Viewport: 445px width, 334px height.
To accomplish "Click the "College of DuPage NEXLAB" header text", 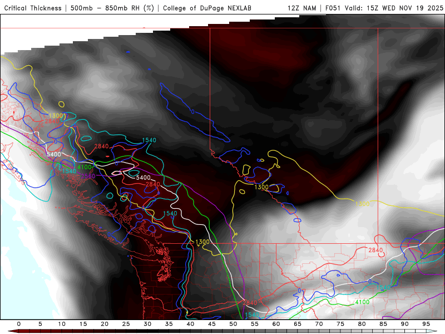I will click(207, 8).
